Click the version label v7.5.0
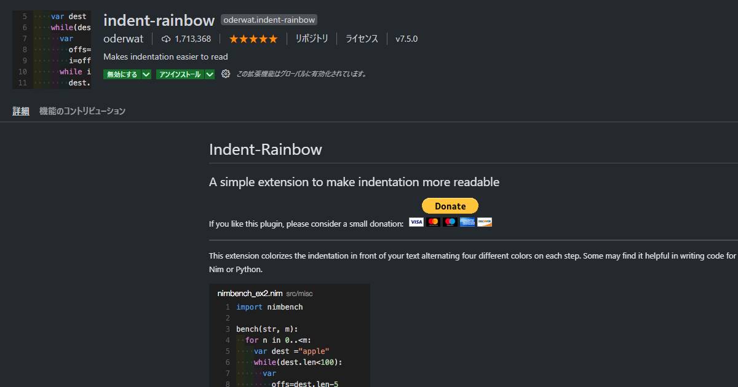 pos(407,39)
